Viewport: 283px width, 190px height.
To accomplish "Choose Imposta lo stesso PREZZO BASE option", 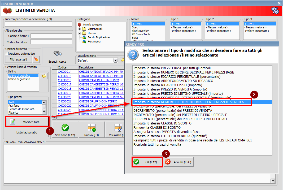I will point(172,68).
